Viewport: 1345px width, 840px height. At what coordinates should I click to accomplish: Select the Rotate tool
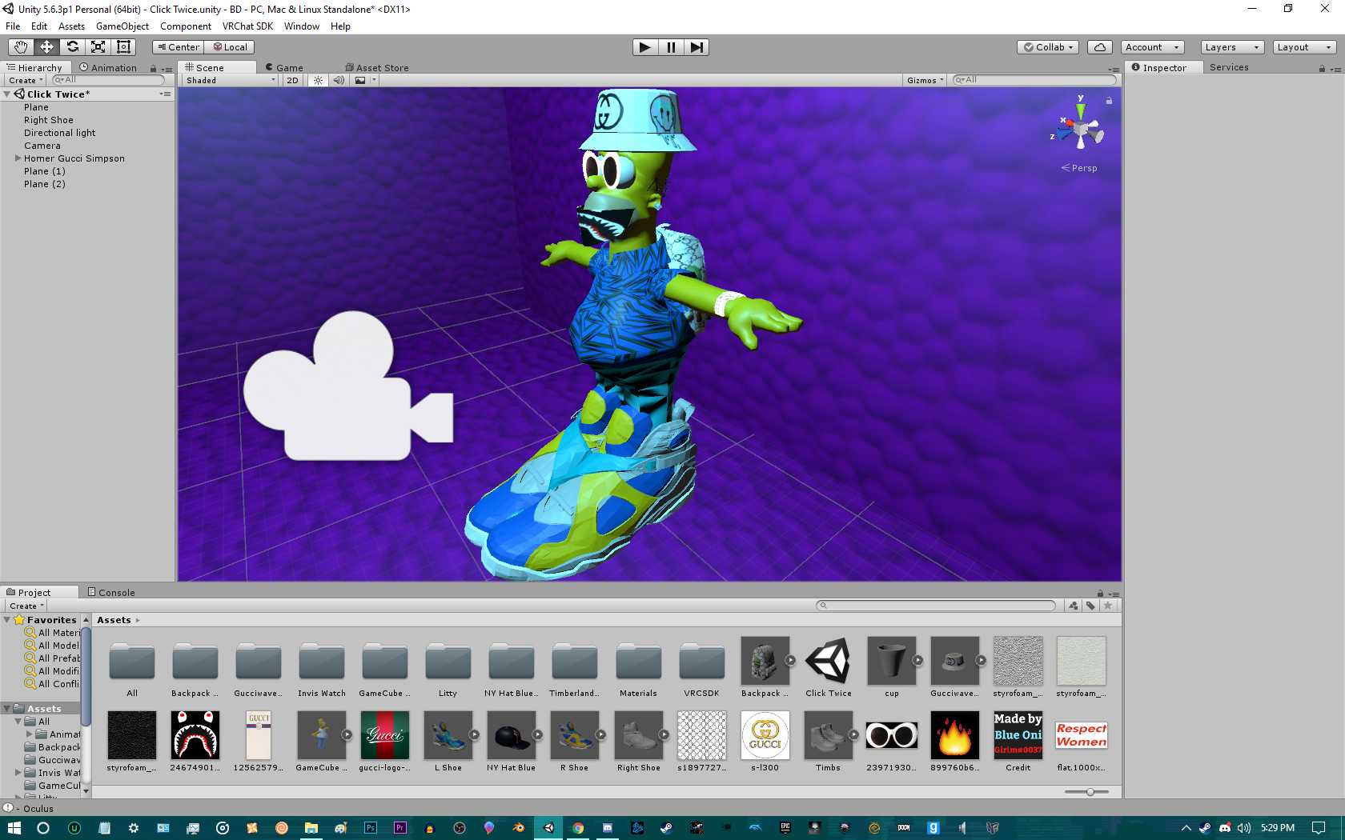[72, 47]
